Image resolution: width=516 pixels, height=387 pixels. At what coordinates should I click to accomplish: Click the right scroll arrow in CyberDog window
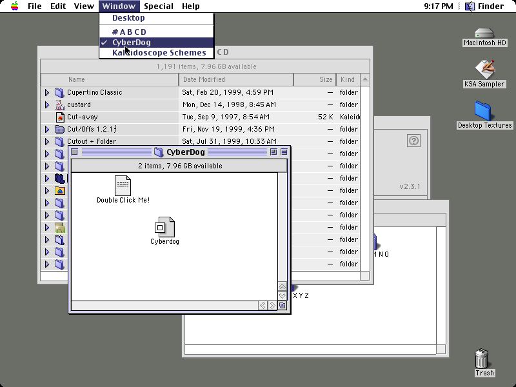pos(272,306)
